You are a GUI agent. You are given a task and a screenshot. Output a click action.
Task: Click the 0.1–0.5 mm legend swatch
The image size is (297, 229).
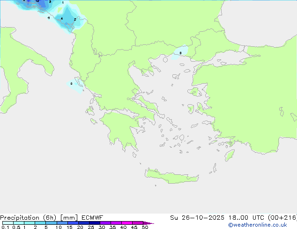(x=8, y=223)
